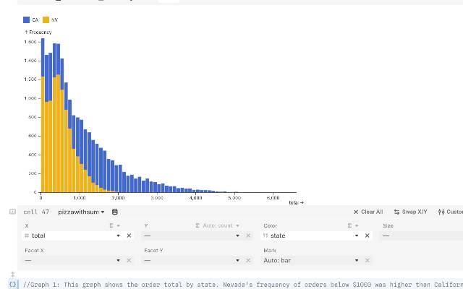The width and height of the screenshot is (463, 289).
Task: Open the Y Auto: count aggregation dropdown
Action: point(218,226)
